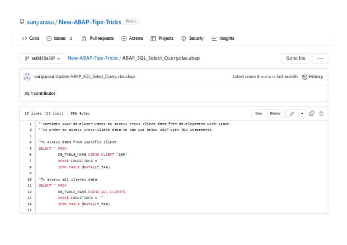Open the Insights tab
This screenshot has height=245, width=347.
click(223, 38)
